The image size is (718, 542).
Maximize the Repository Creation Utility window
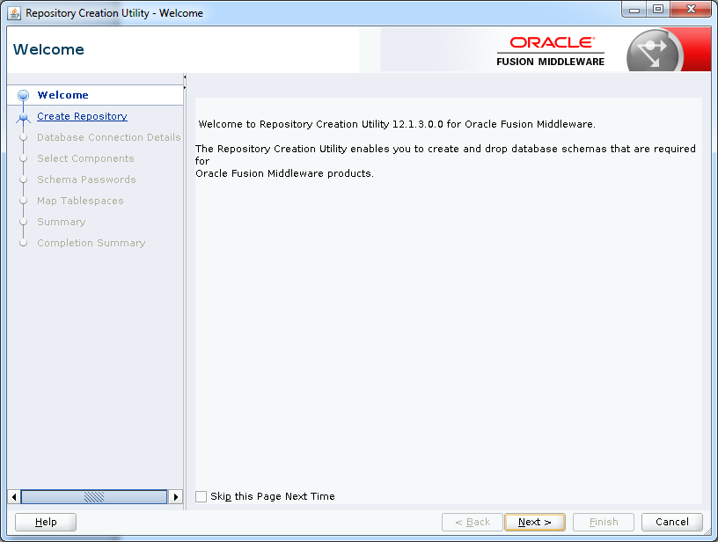[658, 10]
